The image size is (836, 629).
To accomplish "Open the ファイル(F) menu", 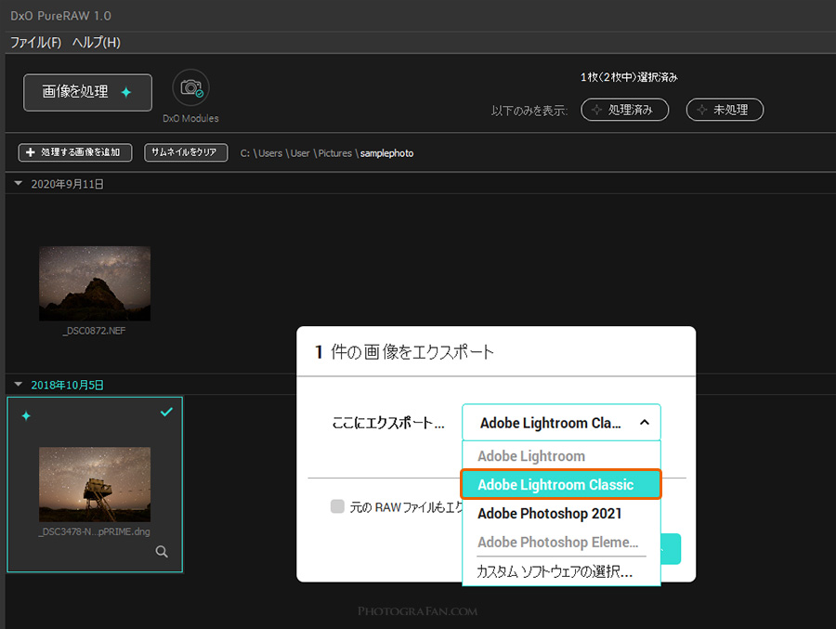I will coord(35,42).
